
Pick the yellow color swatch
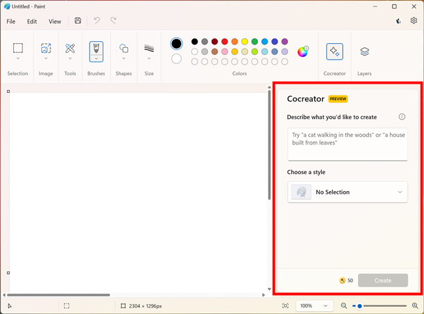pos(245,42)
